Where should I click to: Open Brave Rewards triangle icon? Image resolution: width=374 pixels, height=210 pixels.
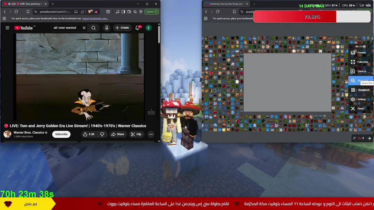coord(96,12)
